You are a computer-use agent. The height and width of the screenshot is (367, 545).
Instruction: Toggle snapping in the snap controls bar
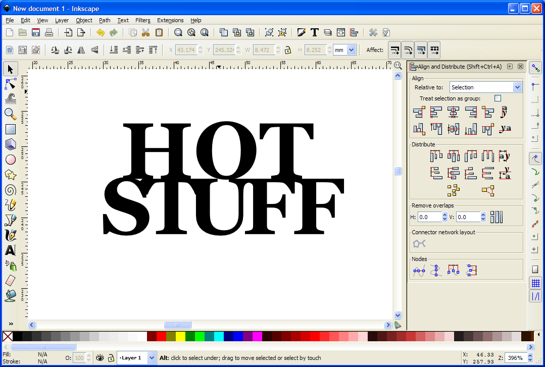535,67
